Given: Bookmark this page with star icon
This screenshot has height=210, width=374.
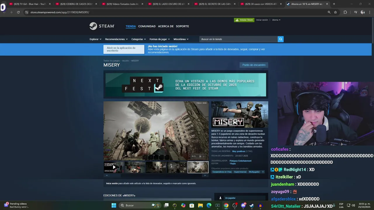Looking at the screenshot, I should 335,12.
